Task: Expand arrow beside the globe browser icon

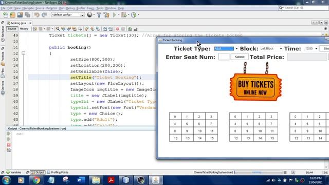Action: click(x=94, y=15)
